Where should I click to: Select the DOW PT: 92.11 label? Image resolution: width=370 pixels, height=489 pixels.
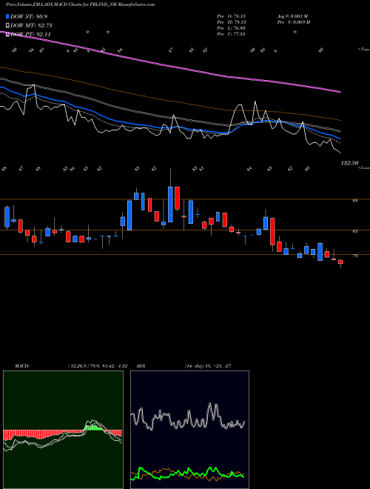[x=30, y=34]
